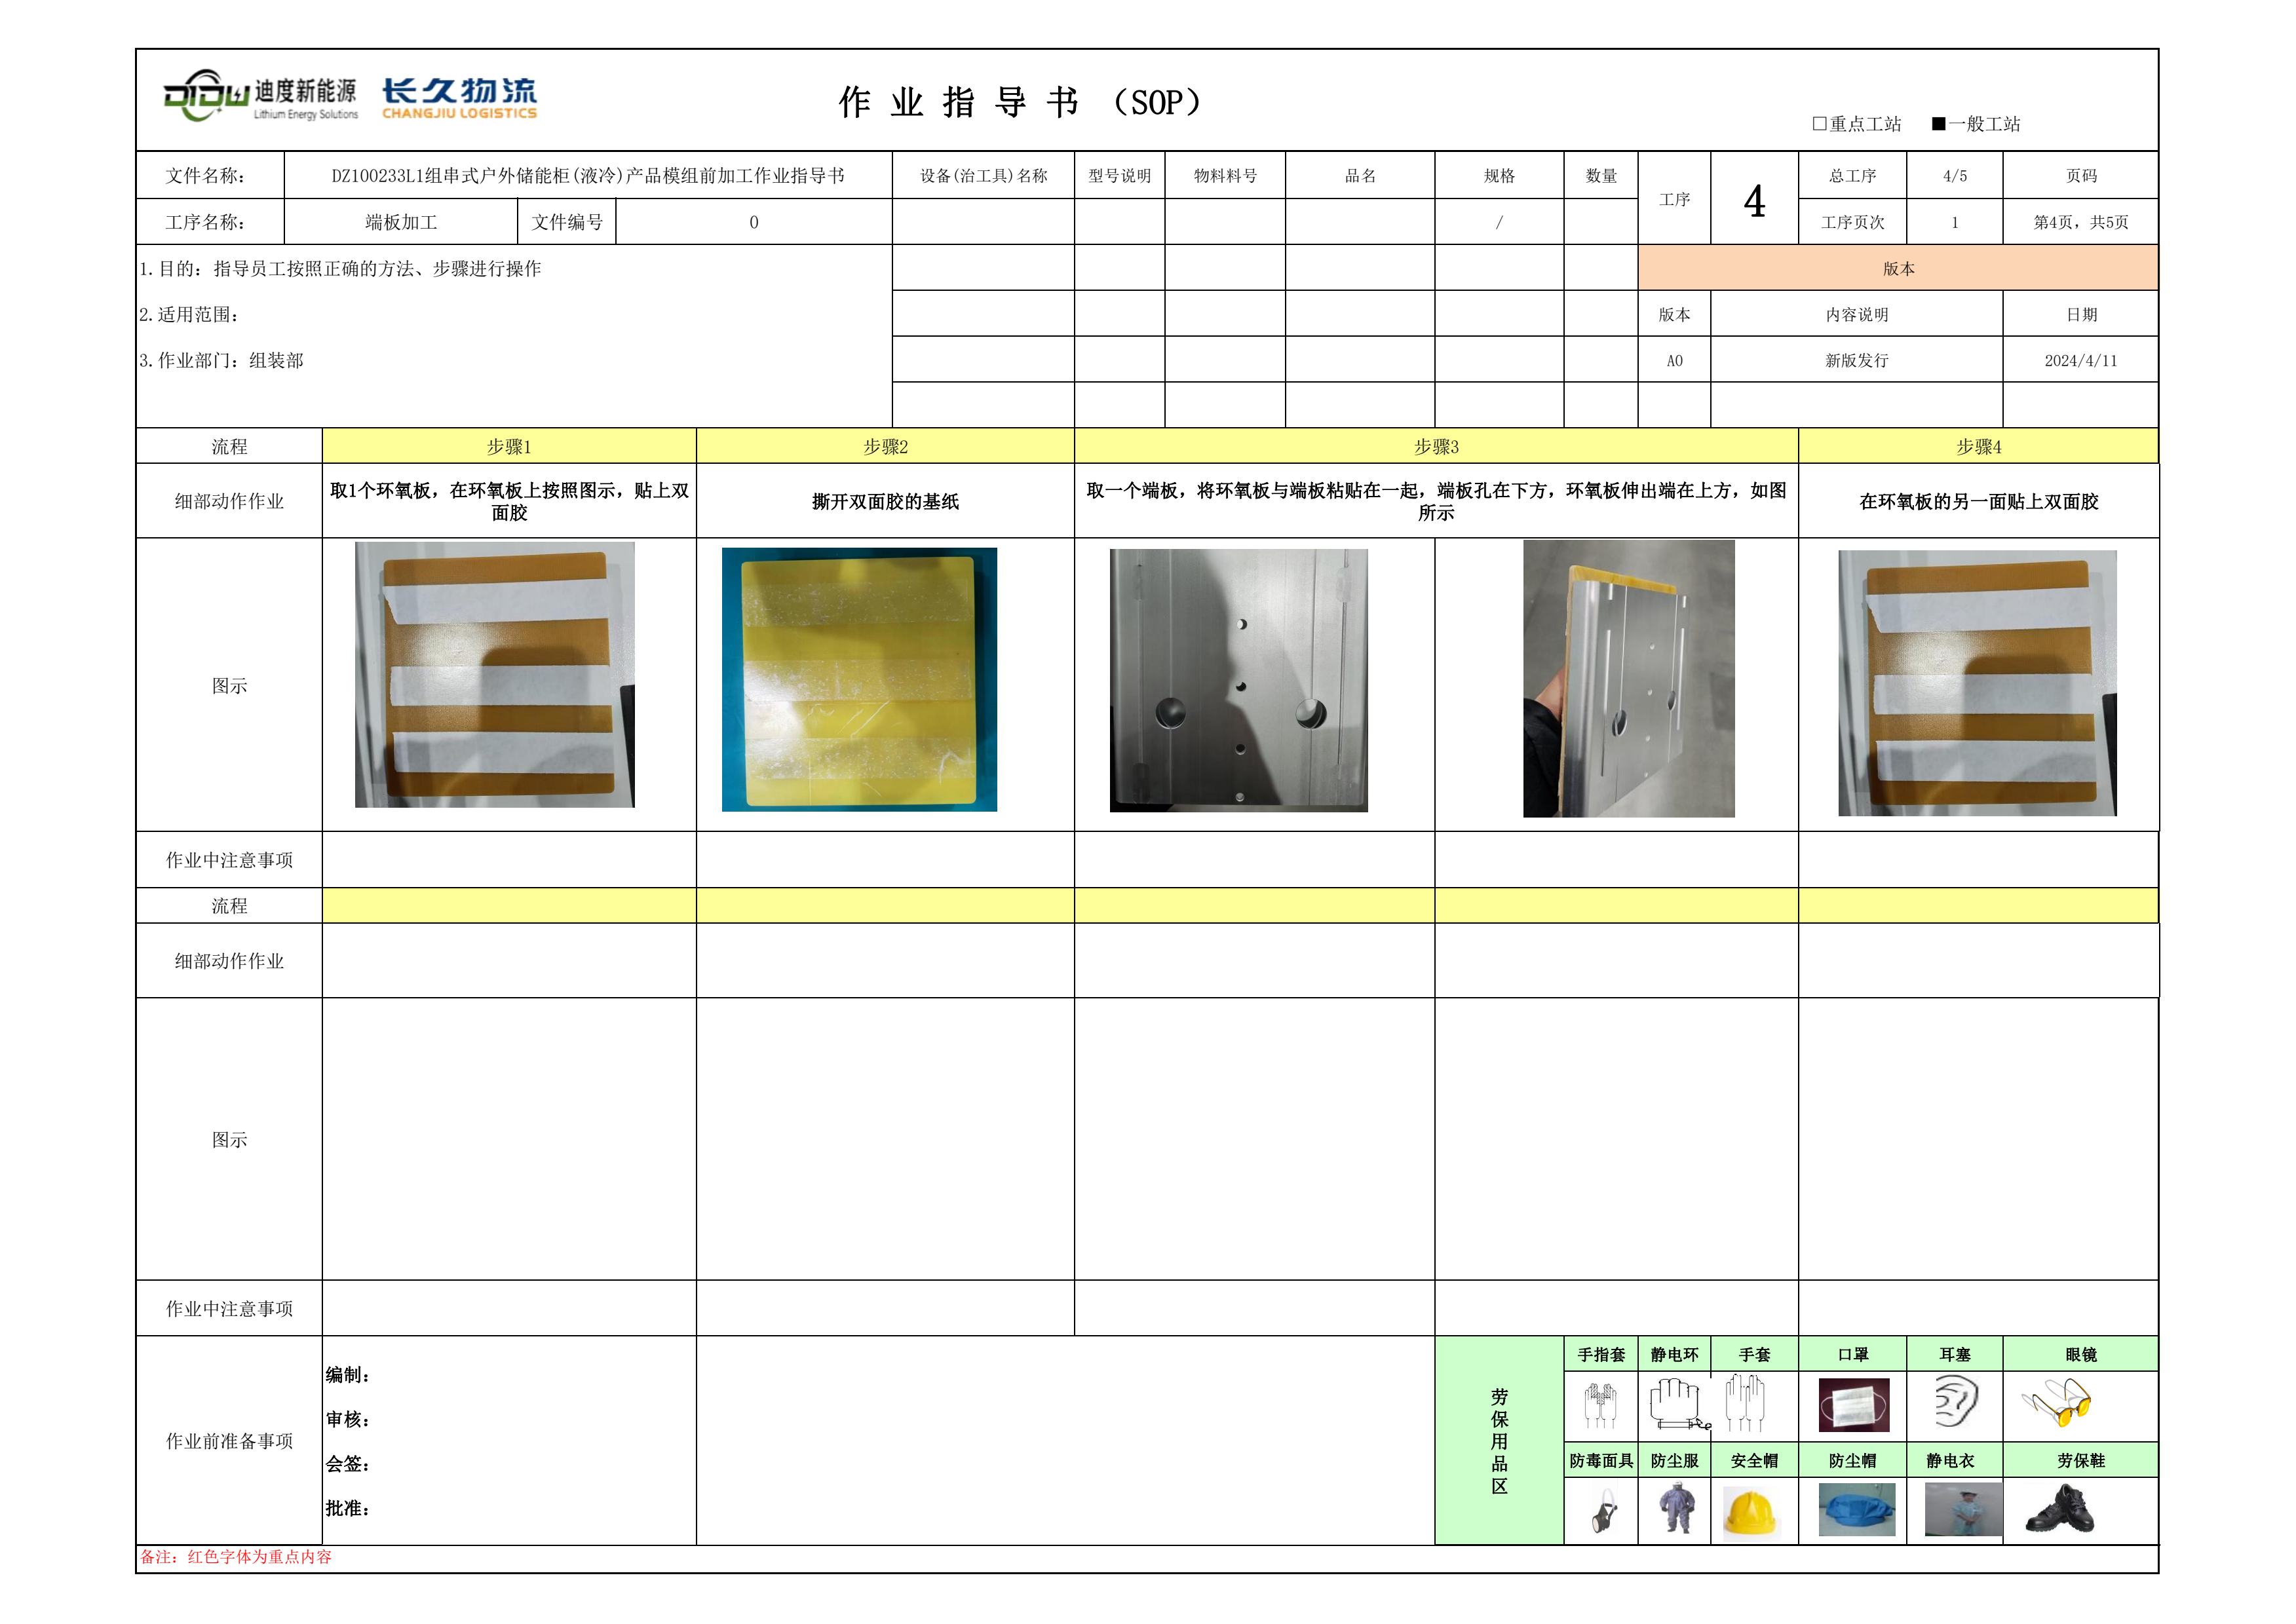Image resolution: width=2296 pixels, height=1624 pixels.
Task: Click the 长久物流 Changjiu Logistics logo
Action: [x=459, y=98]
